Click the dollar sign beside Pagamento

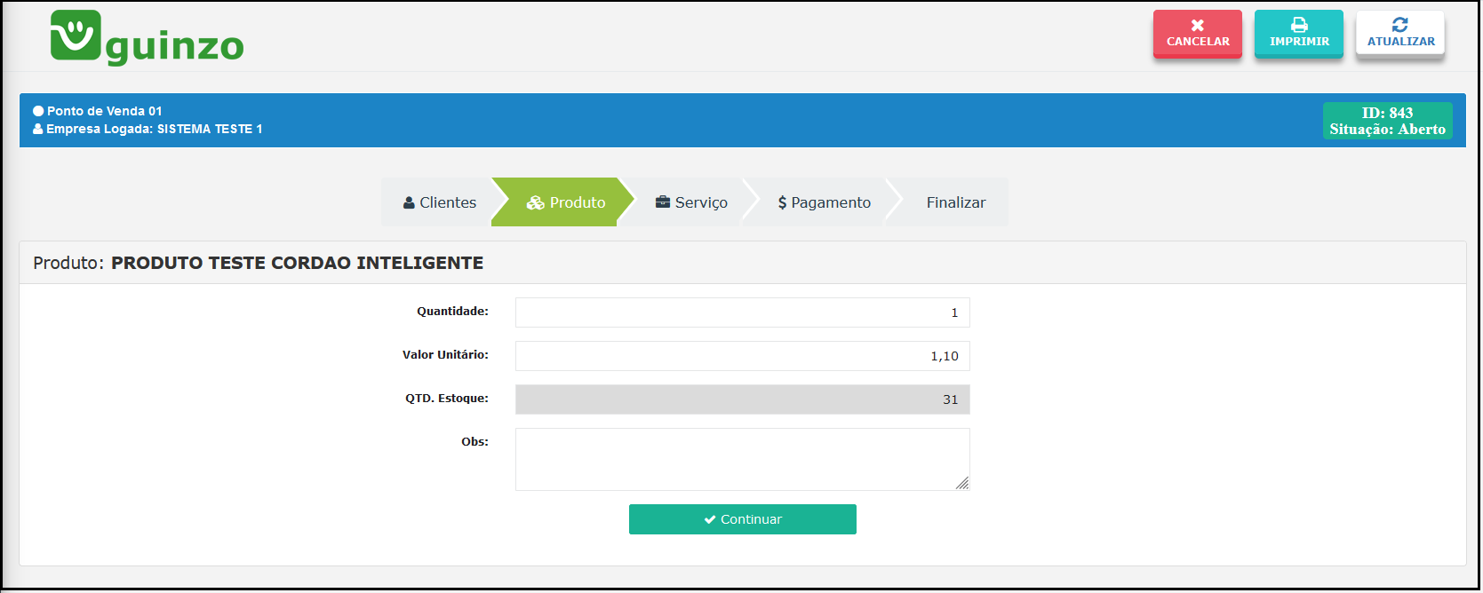[782, 203]
